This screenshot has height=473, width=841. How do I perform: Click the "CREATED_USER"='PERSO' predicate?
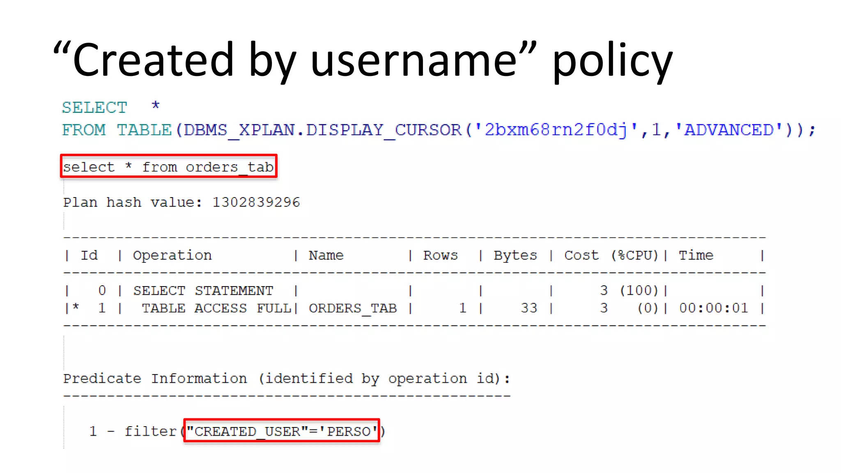tap(282, 431)
